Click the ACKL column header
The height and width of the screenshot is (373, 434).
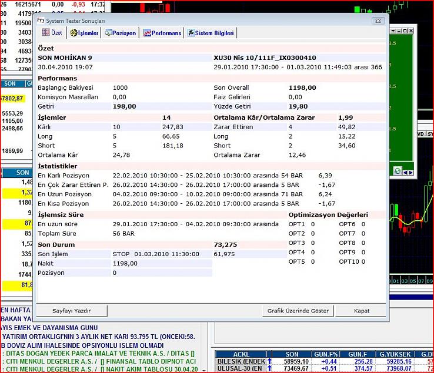241,354
